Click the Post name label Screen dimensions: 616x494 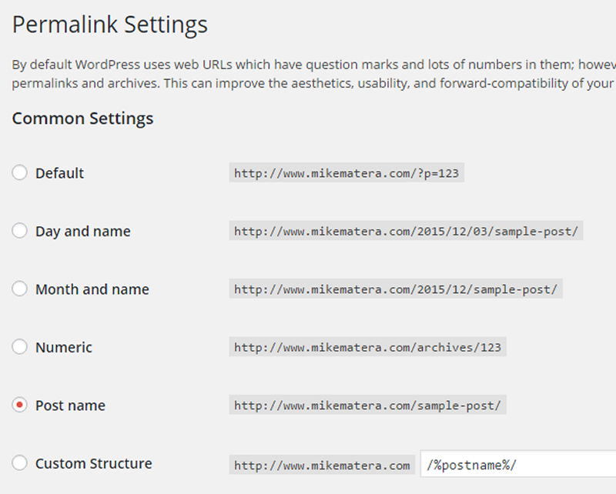point(70,406)
